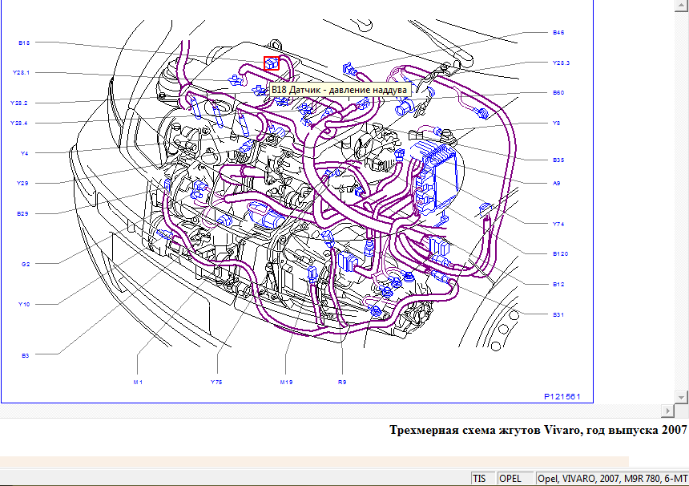The image size is (689, 486).
Task: Click the Vivaro 2007 harness diagram title
Action: [538, 430]
